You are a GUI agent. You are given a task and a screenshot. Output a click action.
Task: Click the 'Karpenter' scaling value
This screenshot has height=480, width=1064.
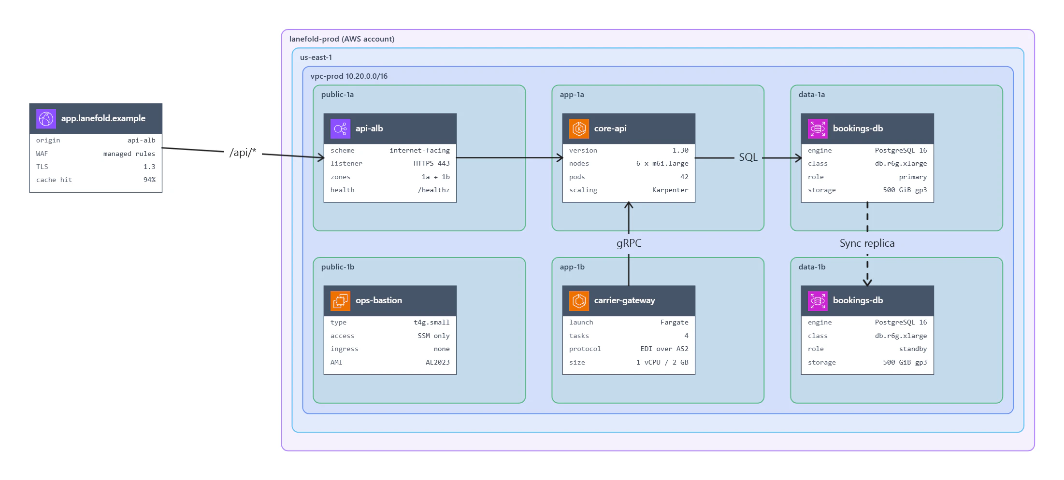670,190
